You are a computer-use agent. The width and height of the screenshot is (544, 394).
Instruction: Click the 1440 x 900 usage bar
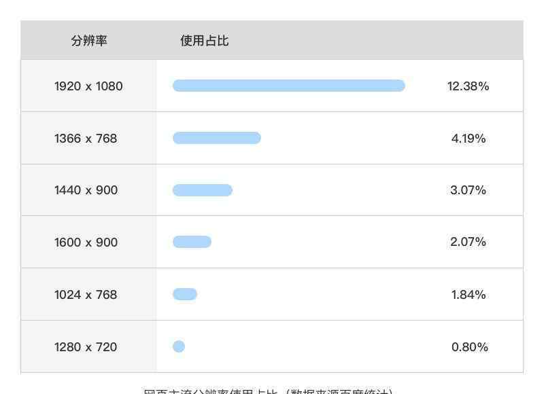(x=203, y=190)
